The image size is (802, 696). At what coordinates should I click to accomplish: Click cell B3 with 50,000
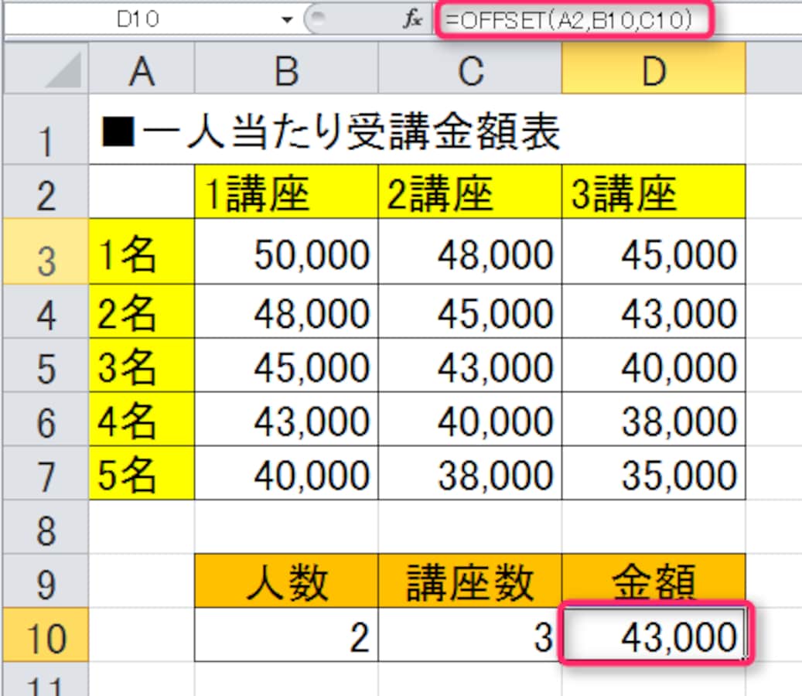pyautogui.click(x=286, y=251)
